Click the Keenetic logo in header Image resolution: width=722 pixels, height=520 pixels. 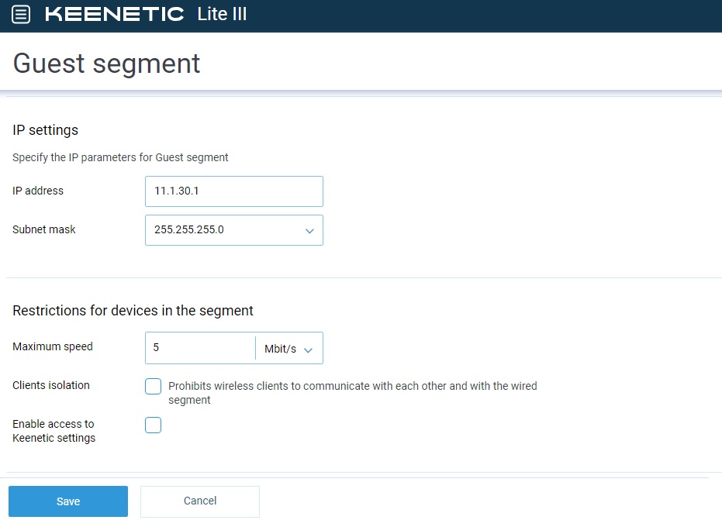click(114, 14)
